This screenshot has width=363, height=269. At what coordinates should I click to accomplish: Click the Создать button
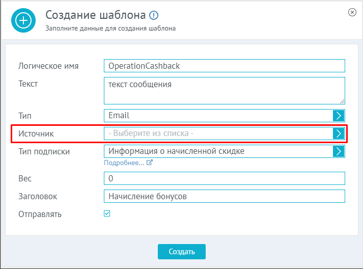pos(182,252)
